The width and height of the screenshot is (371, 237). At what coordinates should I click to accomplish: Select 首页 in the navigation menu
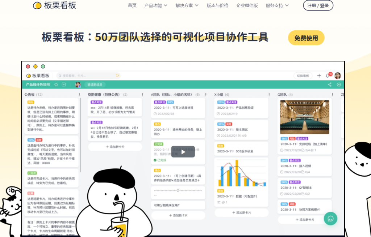(132, 5)
